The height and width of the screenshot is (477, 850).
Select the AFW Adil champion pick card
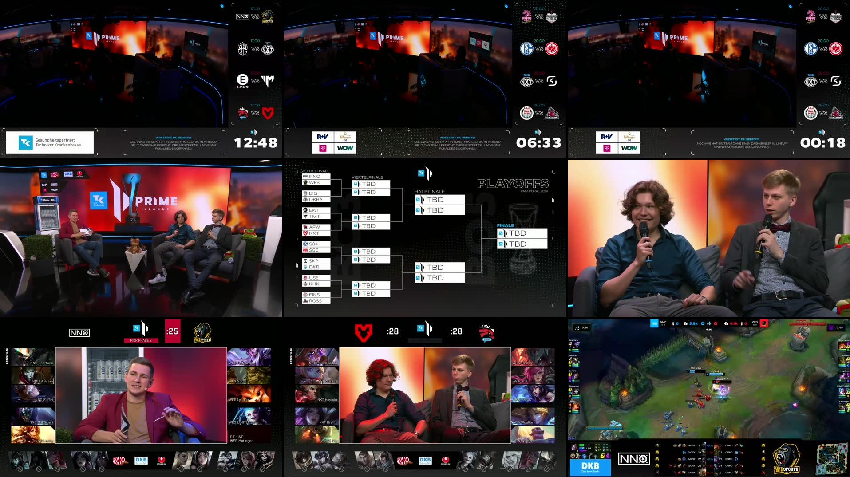533,375
